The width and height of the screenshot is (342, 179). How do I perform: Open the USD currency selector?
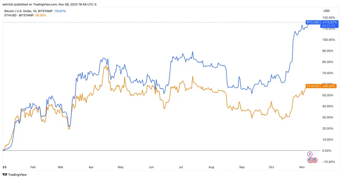pos(326,11)
